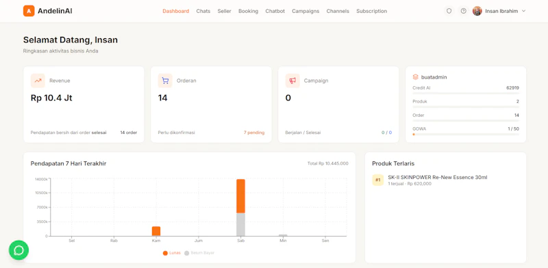Click the Credit AI progress bar
This screenshot has width=548, height=268.
click(x=466, y=94)
